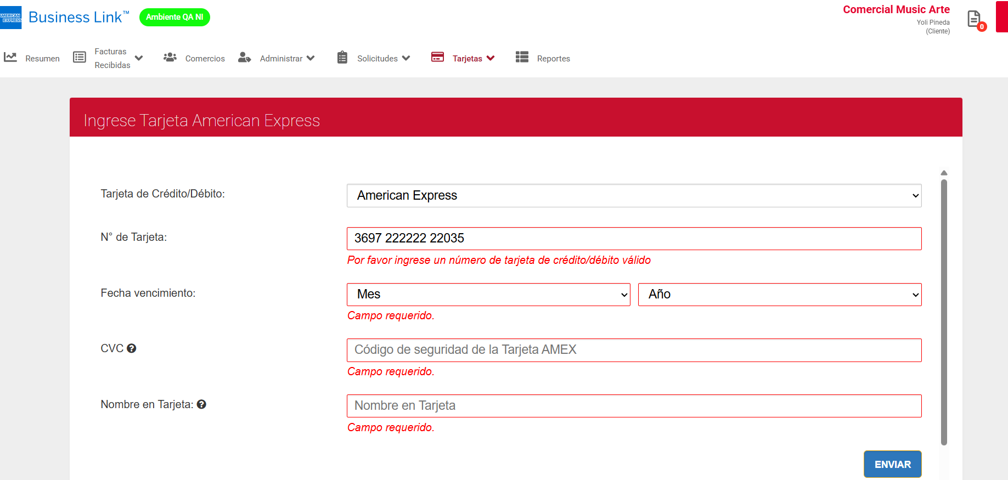This screenshot has width=1008, height=480.
Task: Click the American Express logo icon
Action: [x=11, y=18]
